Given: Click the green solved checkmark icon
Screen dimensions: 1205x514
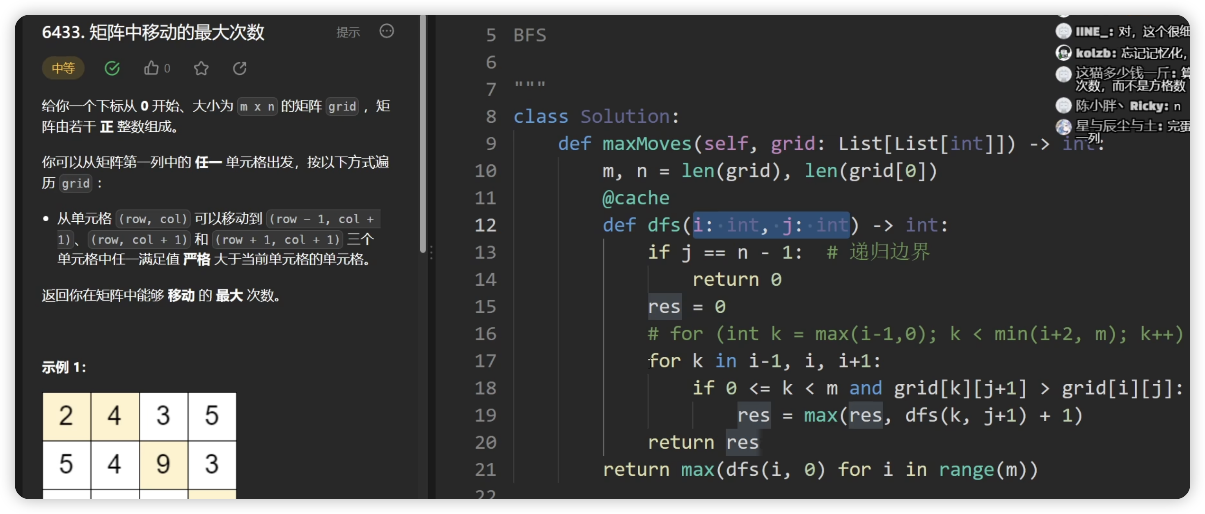Looking at the screenshot, I should click(112, 68).
